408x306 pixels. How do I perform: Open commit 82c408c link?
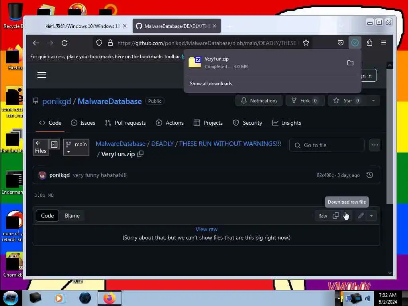(325, 175)
